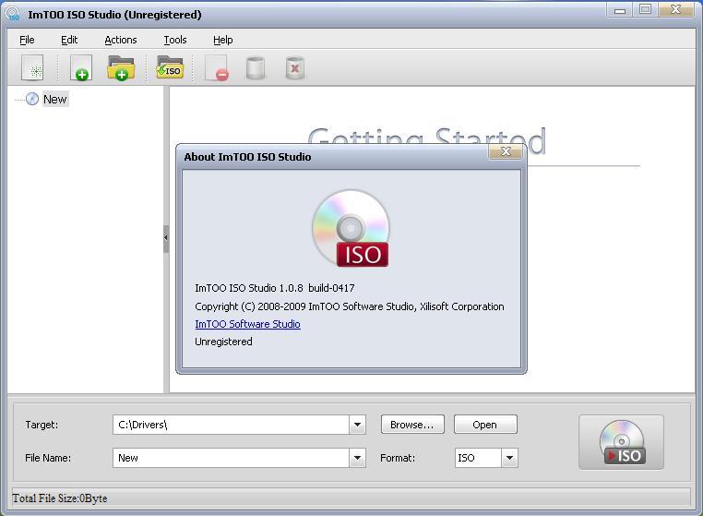The width and height of the screenshot is (703, 516).
Task: Open the Edit menu
Action: pyautogui.click(x=69, y=40)
